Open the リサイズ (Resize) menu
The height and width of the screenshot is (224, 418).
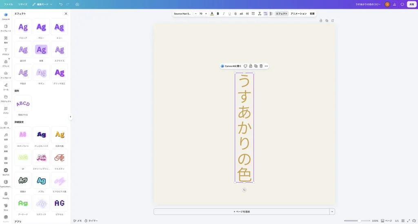(x=23, y=4)
